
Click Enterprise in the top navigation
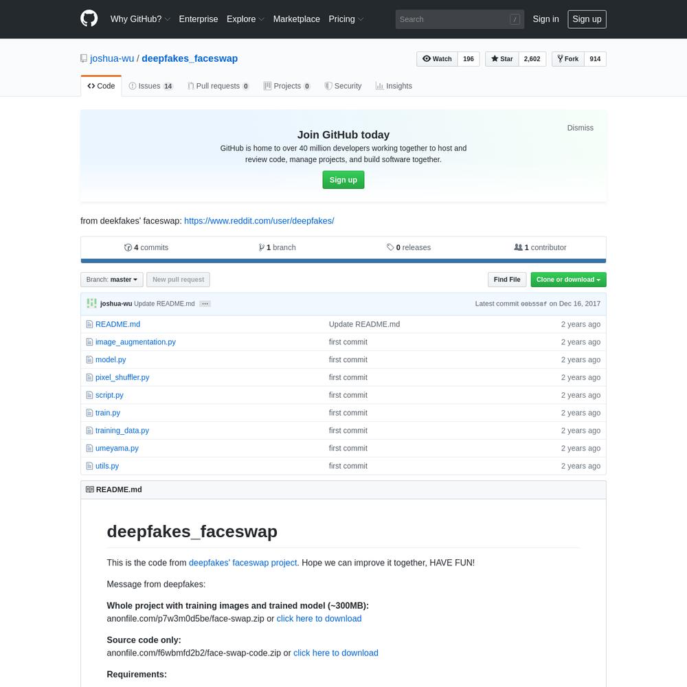199,19
